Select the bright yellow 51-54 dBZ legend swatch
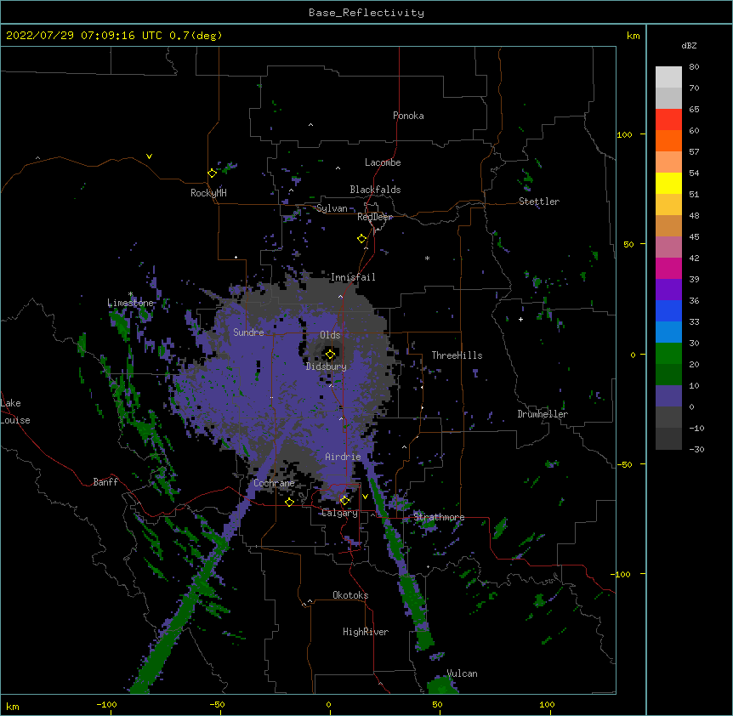The width and height of the screenshot is (733, 716). (x=668, y=183)
